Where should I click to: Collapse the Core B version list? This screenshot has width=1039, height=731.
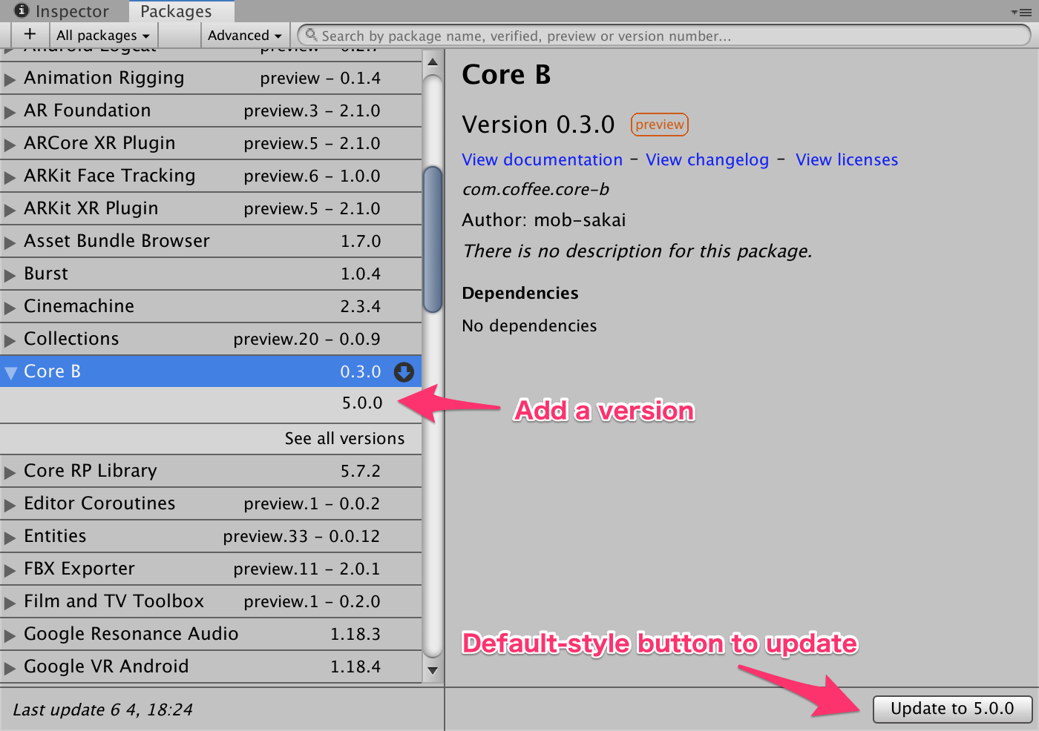[10, 371]
